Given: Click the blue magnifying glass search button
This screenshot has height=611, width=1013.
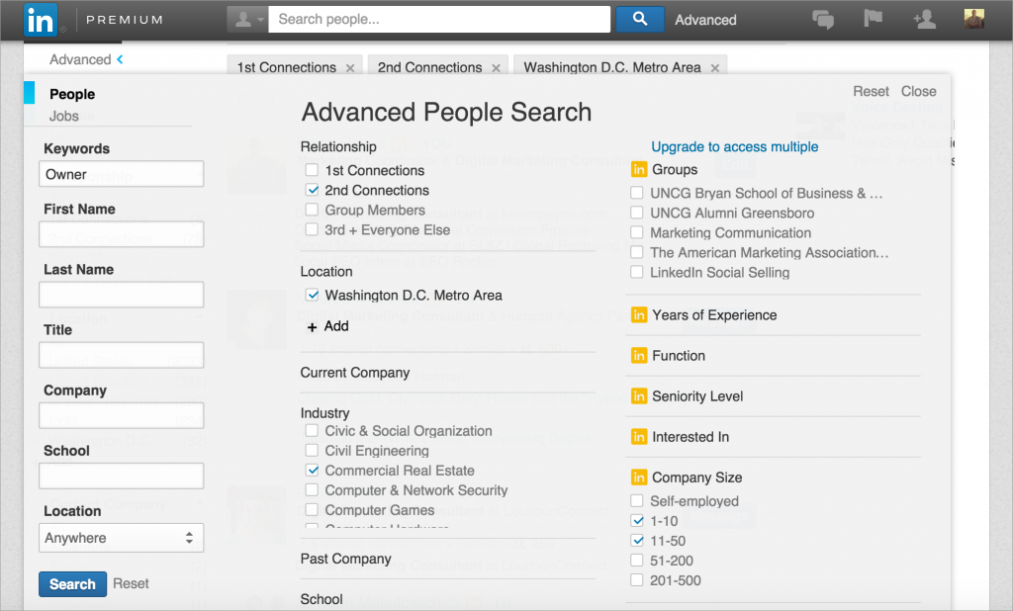Looking at the screenshot, I should pyautogui.click(x=639, y=19).
